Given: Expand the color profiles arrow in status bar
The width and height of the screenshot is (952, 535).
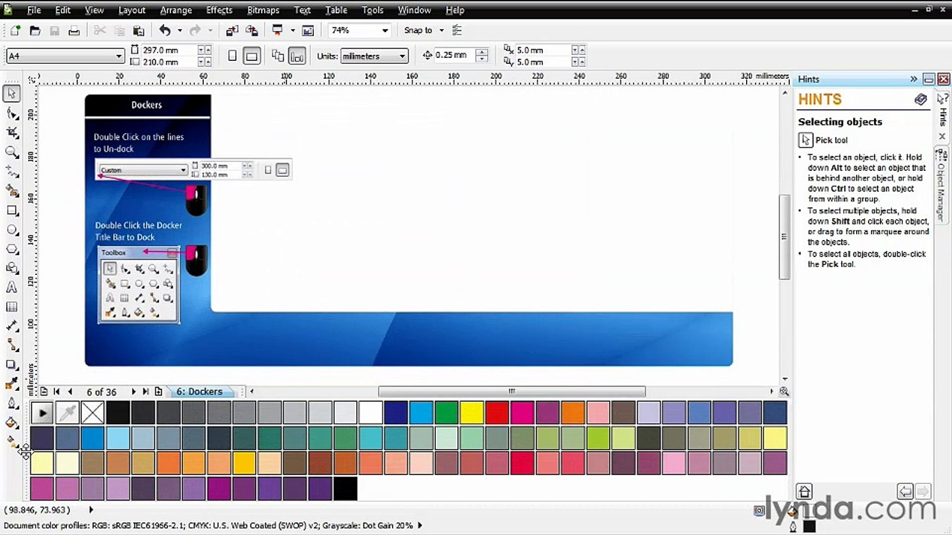Looking at the screenshot, I should (x=419, y=525).
